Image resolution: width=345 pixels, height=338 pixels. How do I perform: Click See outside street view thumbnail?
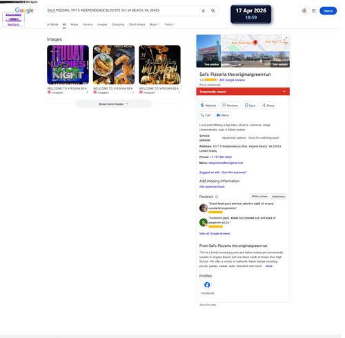click(x=255, y=59)
